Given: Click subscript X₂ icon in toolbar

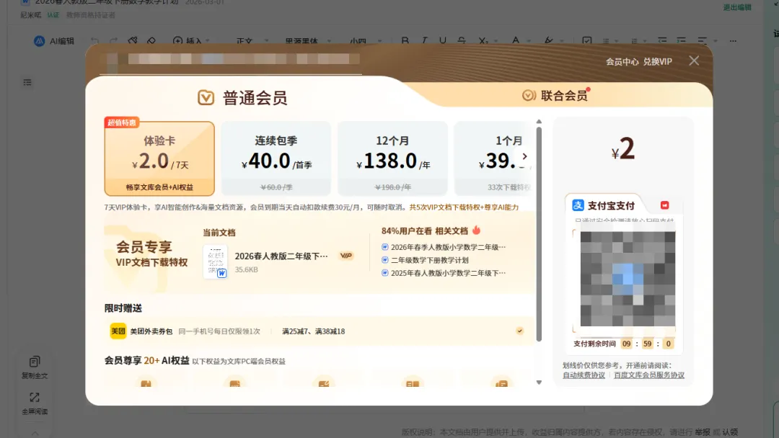Looking at the screenshot, I should click(483, 40).
